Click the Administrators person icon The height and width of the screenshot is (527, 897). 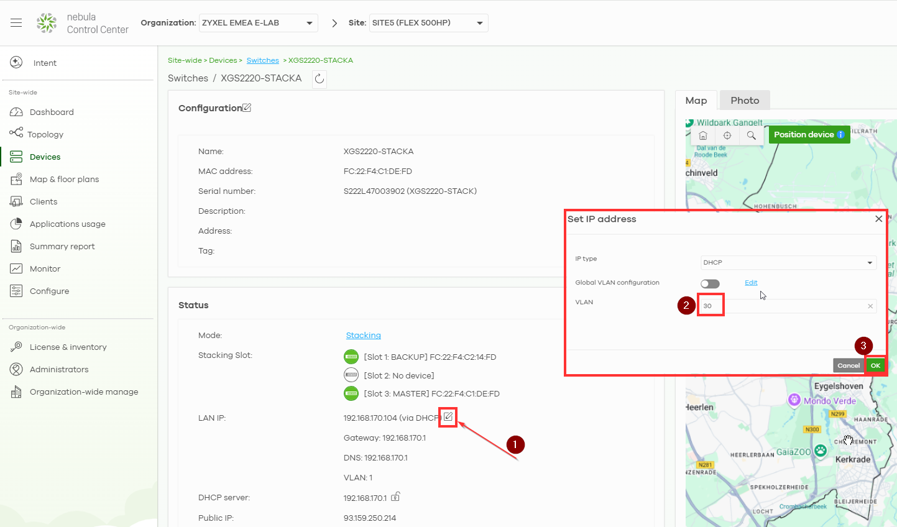click(x=17, y=369)
